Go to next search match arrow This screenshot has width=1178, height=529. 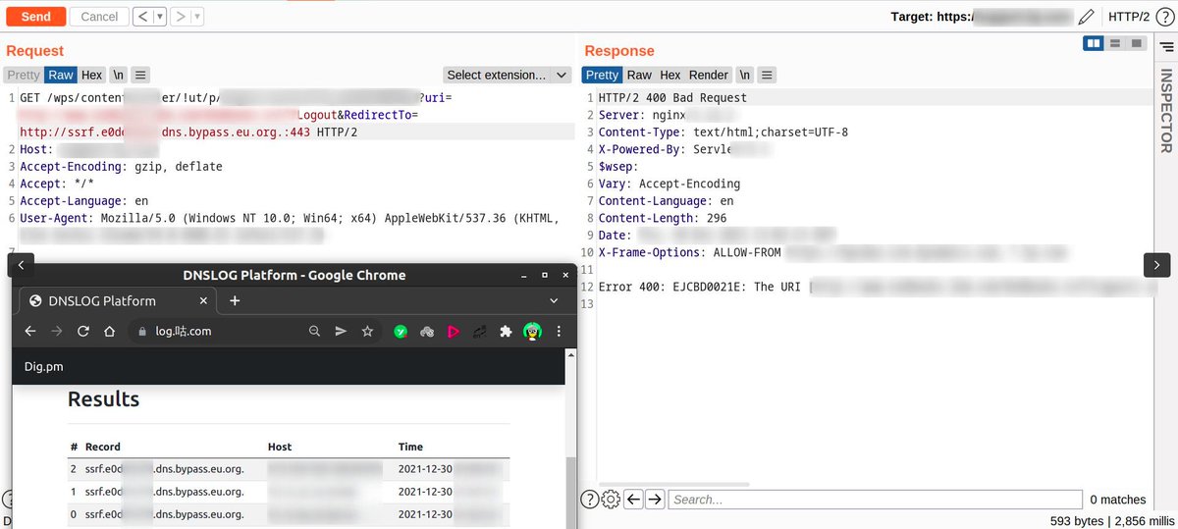[x=655, y=500]
